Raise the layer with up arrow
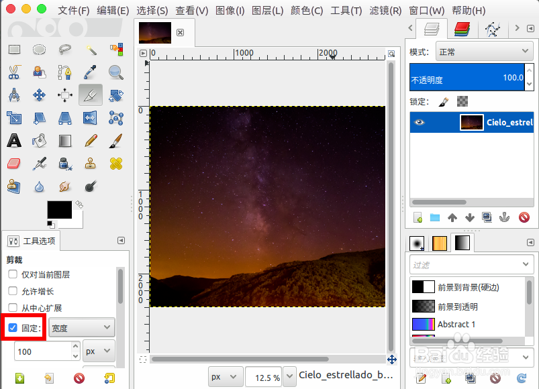This screenshot has height=389, width=539. [452, 217]
